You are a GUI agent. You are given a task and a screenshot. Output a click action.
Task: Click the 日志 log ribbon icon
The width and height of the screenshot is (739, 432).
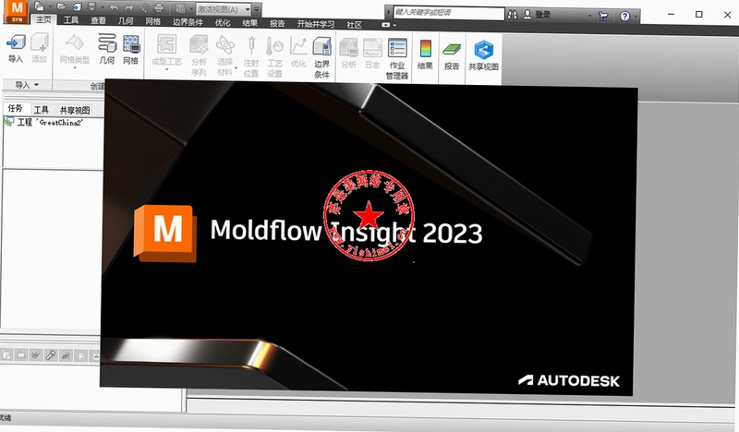372,53
